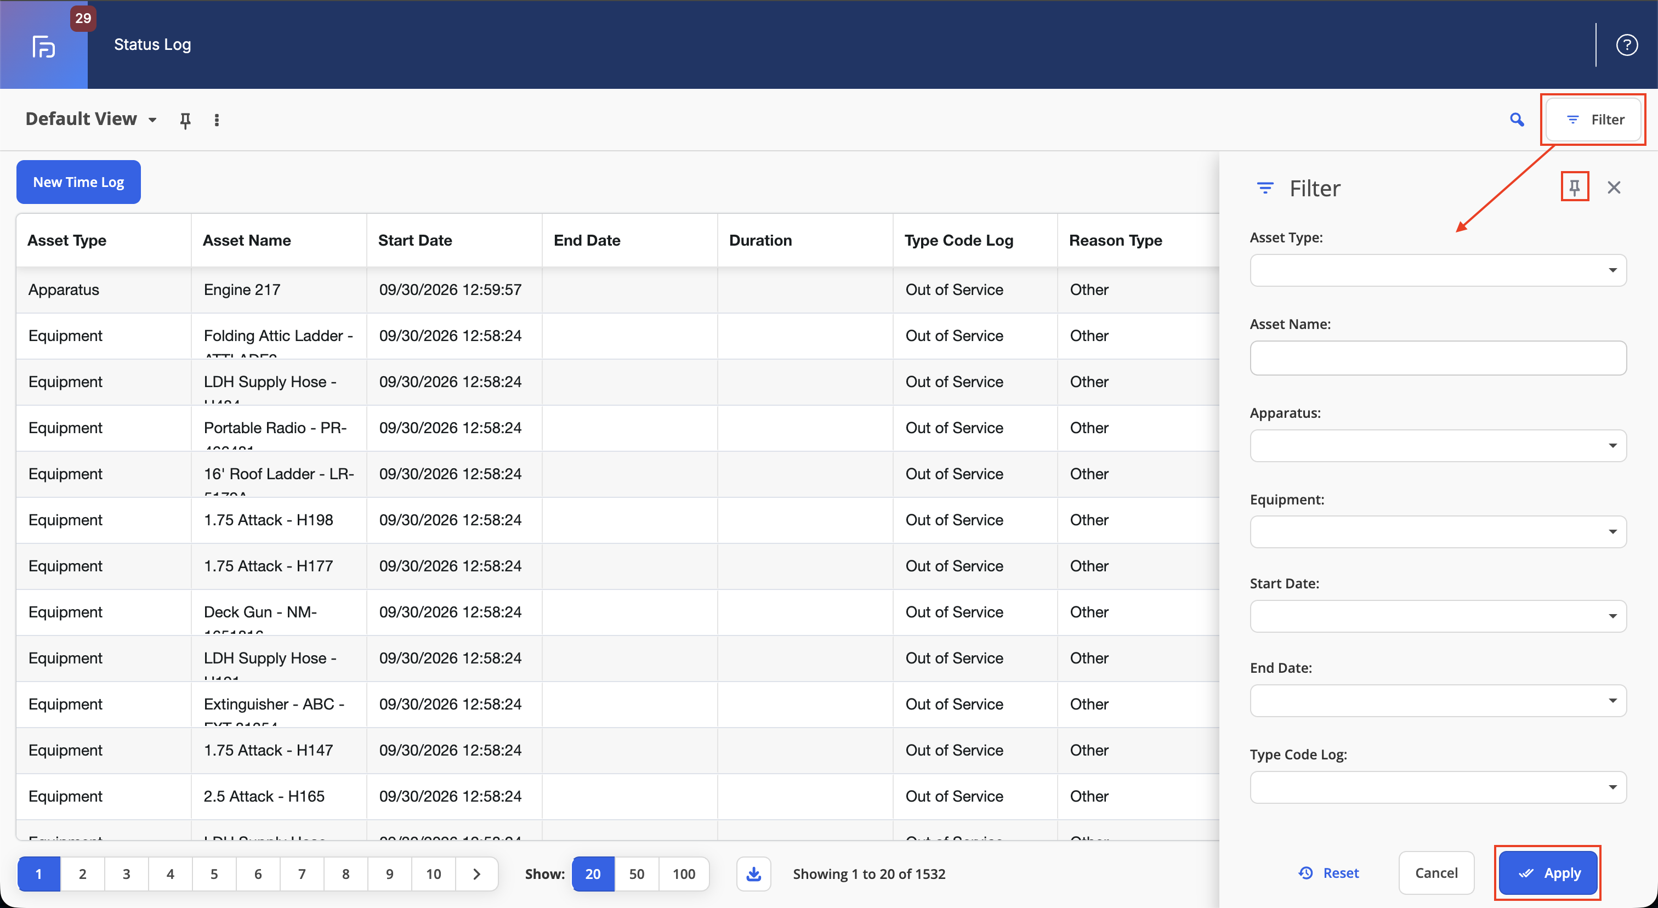The width and height of the screenshot is (1658, 908).
Task: Select page 1
Action: point(38,874)
